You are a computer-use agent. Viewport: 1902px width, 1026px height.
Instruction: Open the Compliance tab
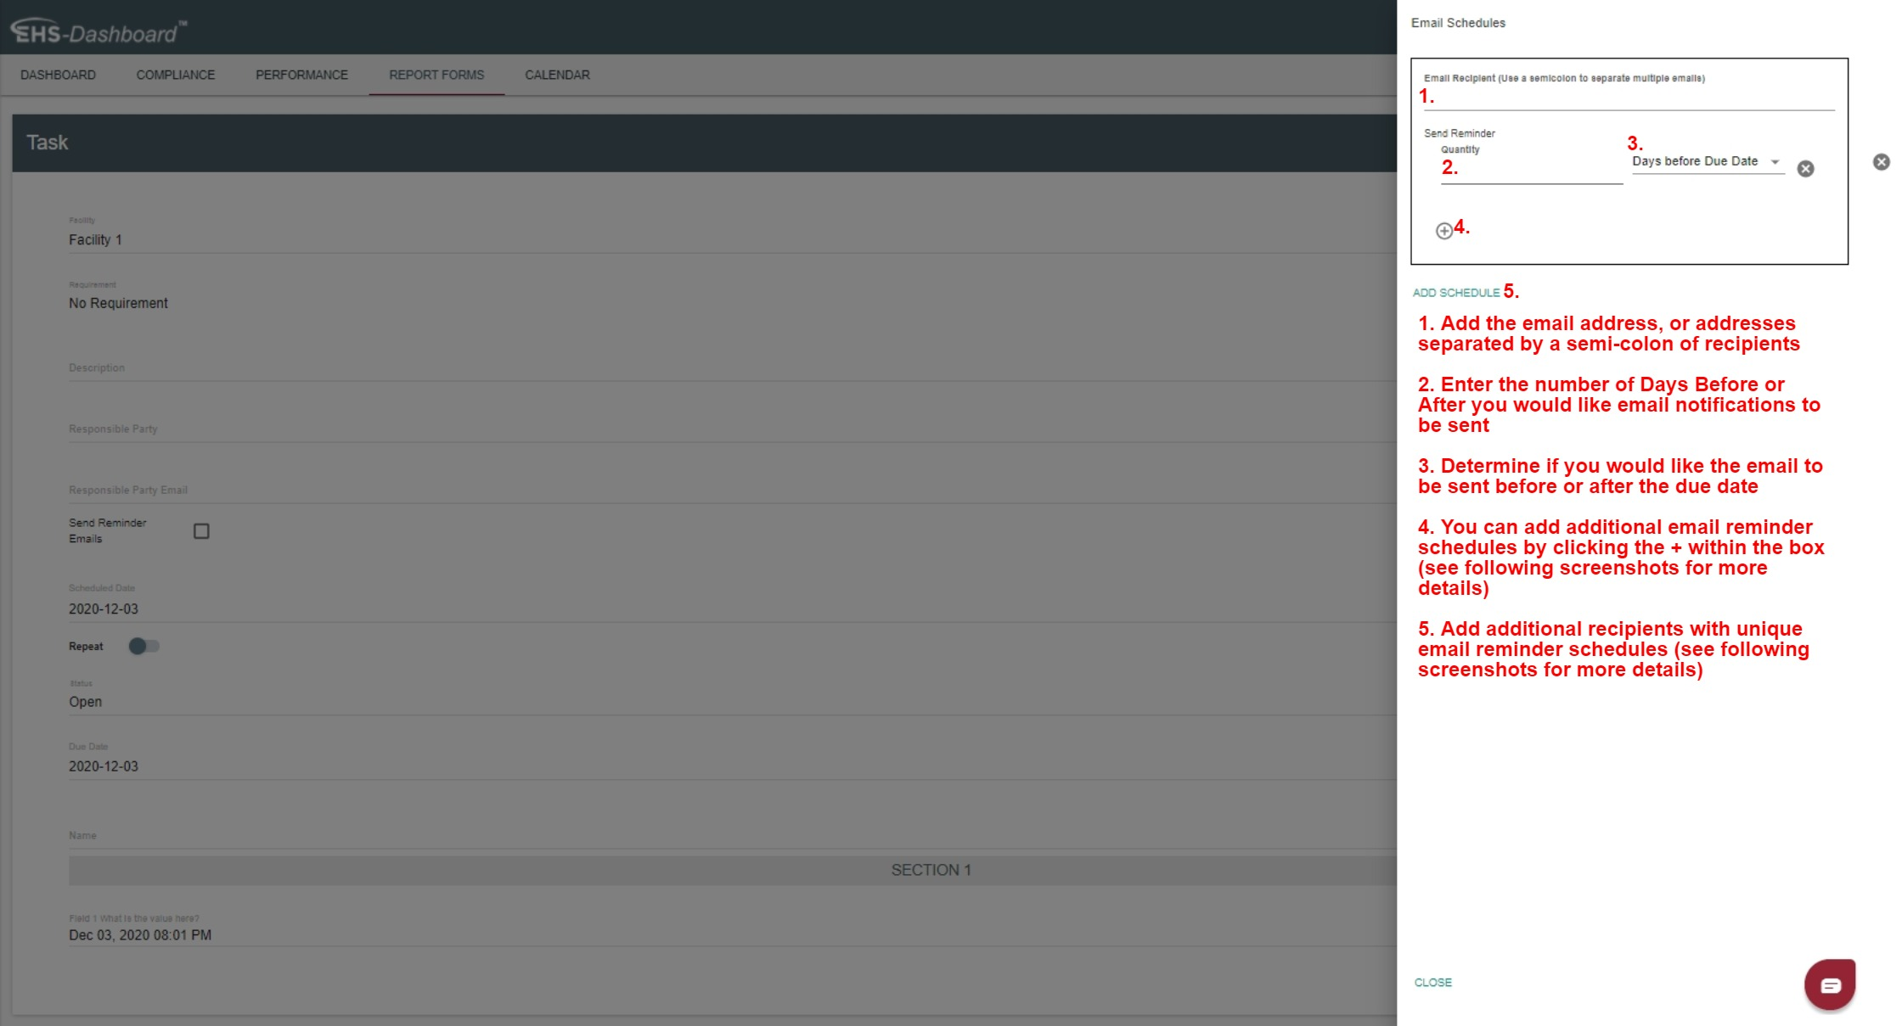pos(176,75)
